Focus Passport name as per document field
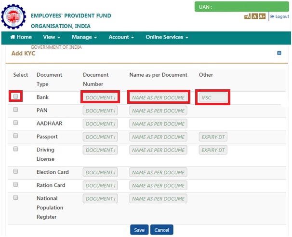292x237 pixels. tap(159, 137)
